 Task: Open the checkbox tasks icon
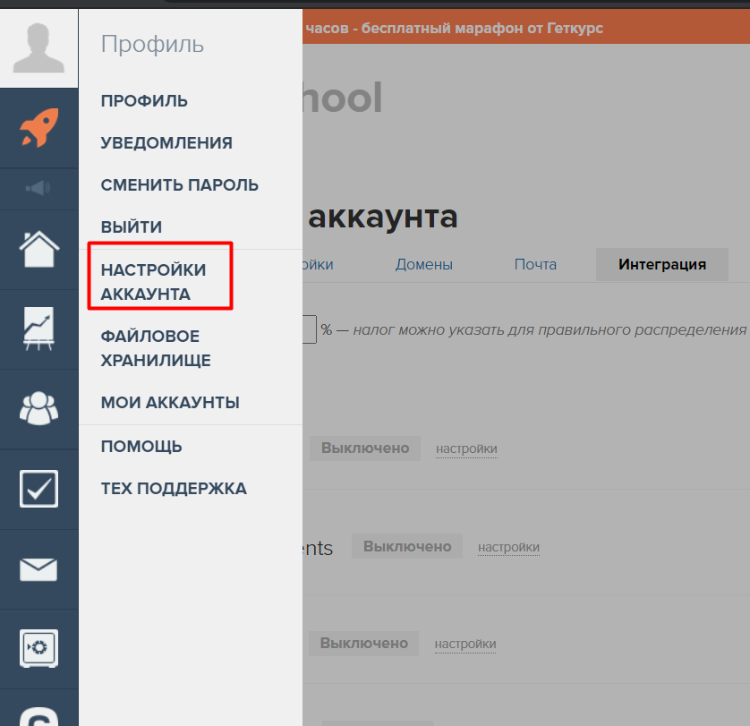tap(38, 489)
